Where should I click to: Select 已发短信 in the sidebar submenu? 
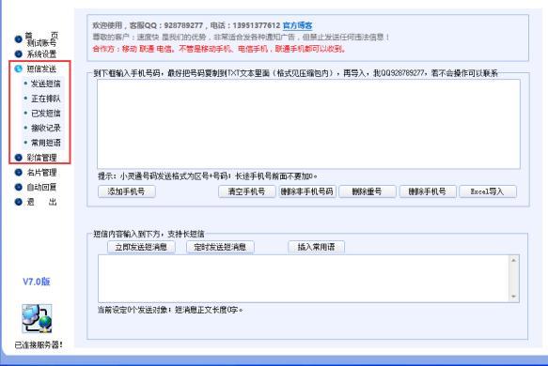point(46,113)
